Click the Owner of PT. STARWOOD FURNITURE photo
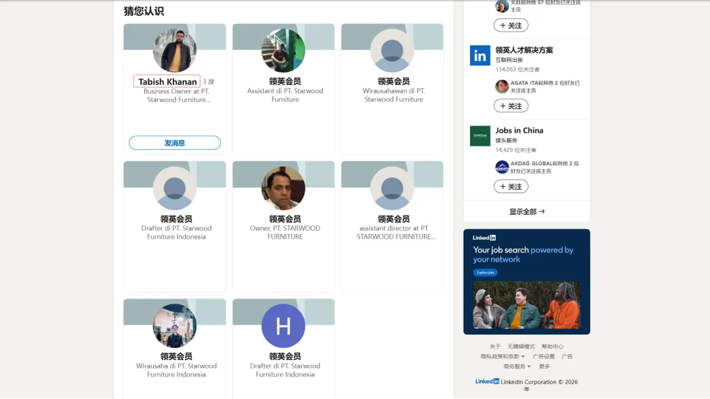The width and height of the screenshot is (710, 399). click(x=283, y=187)
